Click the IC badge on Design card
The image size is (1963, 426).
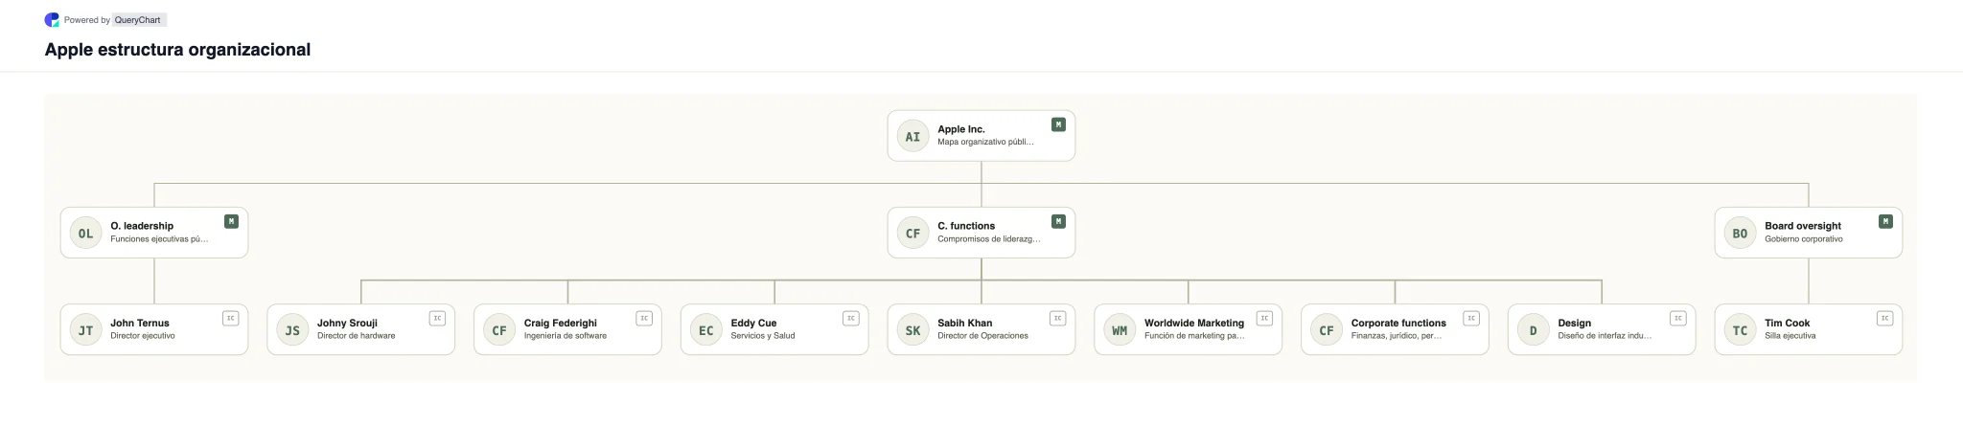[1678, 318]
